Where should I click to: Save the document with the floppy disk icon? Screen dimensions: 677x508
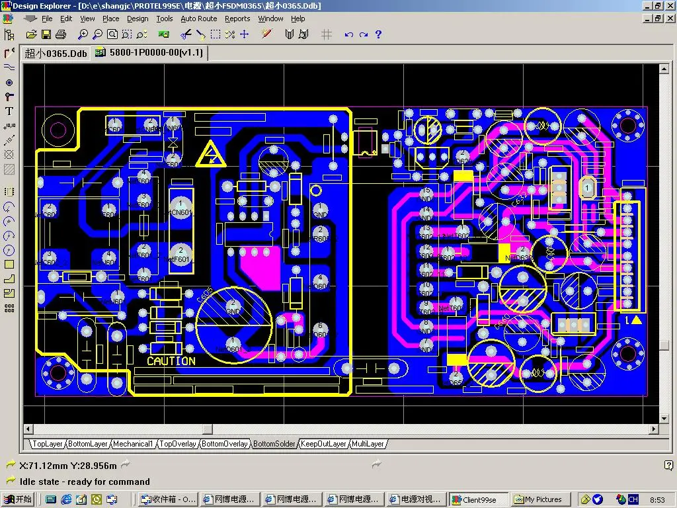(46, 34)
